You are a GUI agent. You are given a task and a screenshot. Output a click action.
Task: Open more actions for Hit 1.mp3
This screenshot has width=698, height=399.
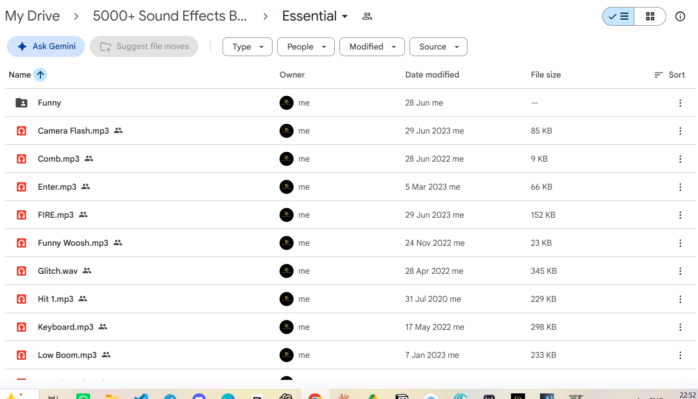(680, 299)
